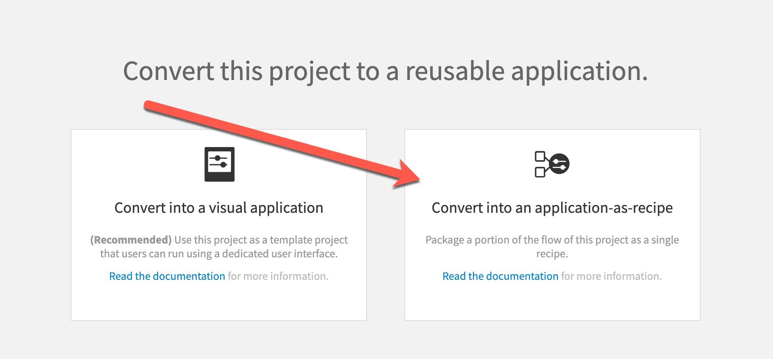Click the 'Package a portion of the flow' description
The width and height of the screenshot is (773, 359).
pos(552,247)
